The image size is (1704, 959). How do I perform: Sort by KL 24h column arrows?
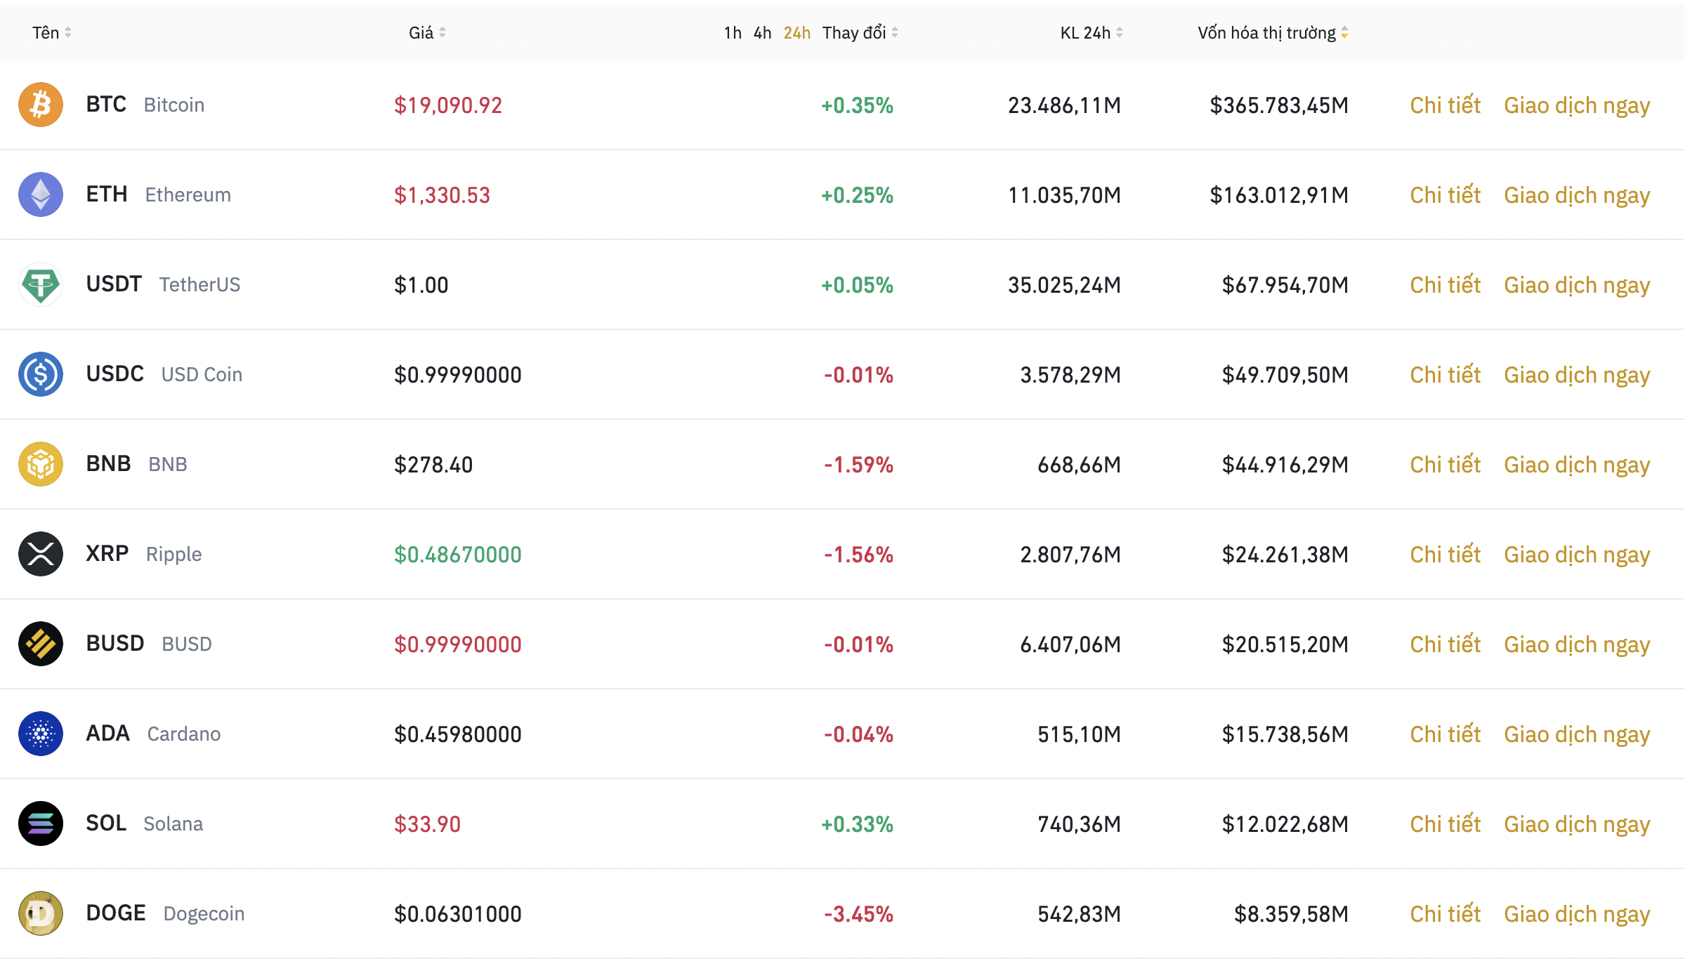coord(1120,32)
